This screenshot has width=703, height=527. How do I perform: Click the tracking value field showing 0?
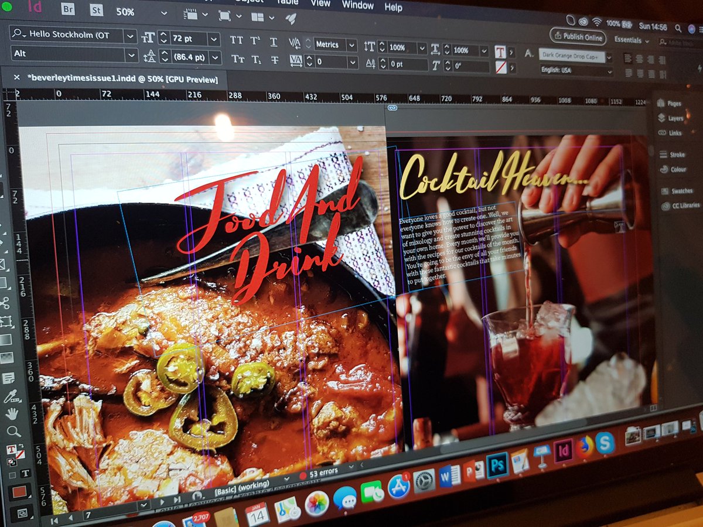point(331,62)
